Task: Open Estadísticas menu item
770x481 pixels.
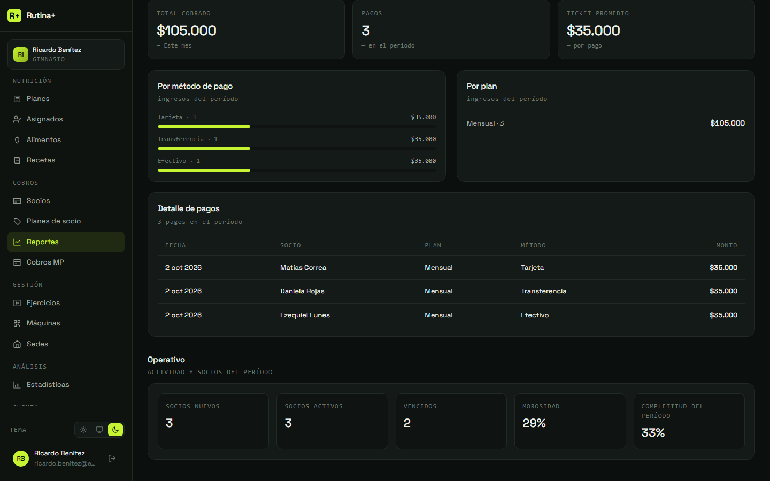Action: click(66, 385)
